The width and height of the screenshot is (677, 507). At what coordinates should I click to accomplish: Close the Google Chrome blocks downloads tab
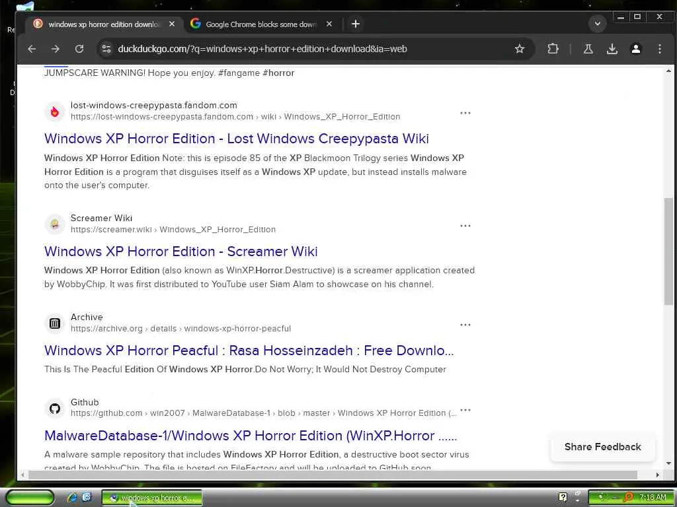pyautogui.click(x=329, y=24)
